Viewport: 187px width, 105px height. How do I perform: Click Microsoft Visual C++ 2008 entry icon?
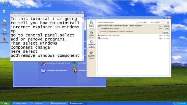tap(99, 26)
